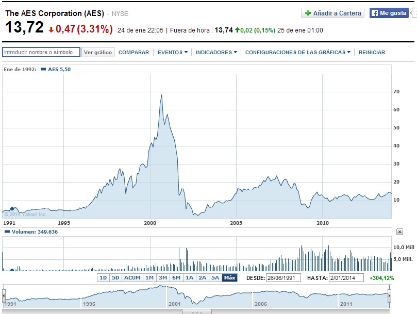This screenshot has width=417, height=314.
Task: Click the Volumen series color marker
Action: coord(7,232)
